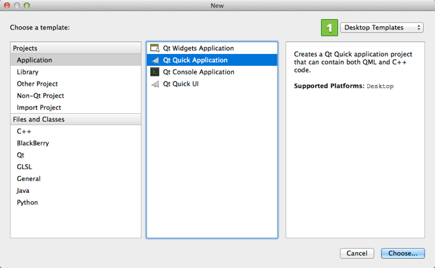Click the Qt Quick UI icon
Image resolution: width=435 pixels, height=268 pixels.
click(155, 84)
